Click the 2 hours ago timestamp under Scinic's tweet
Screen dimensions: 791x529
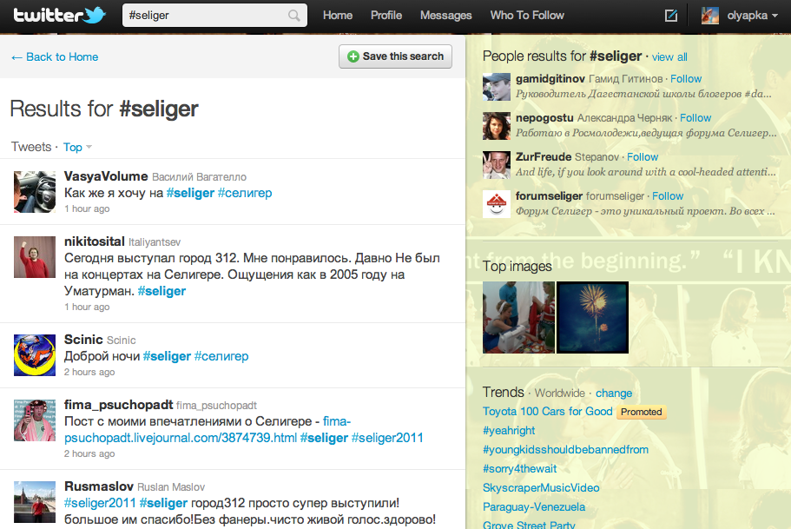[89, 372]
